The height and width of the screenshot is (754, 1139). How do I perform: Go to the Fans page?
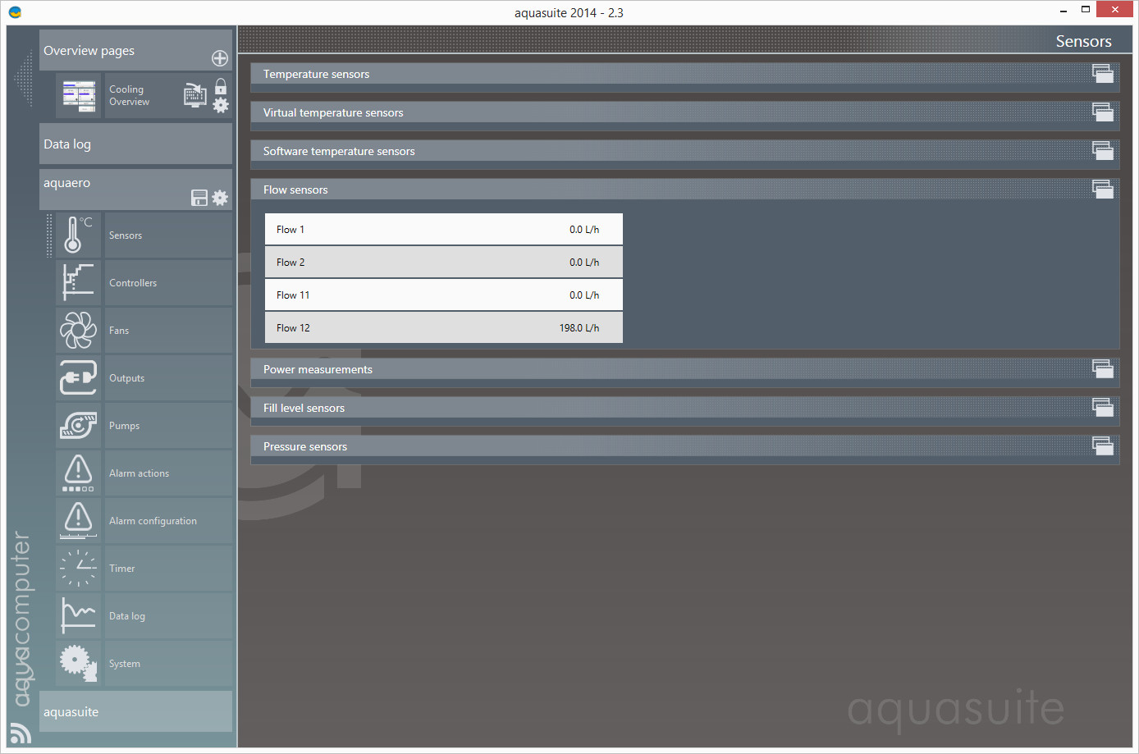coord(168,331)
